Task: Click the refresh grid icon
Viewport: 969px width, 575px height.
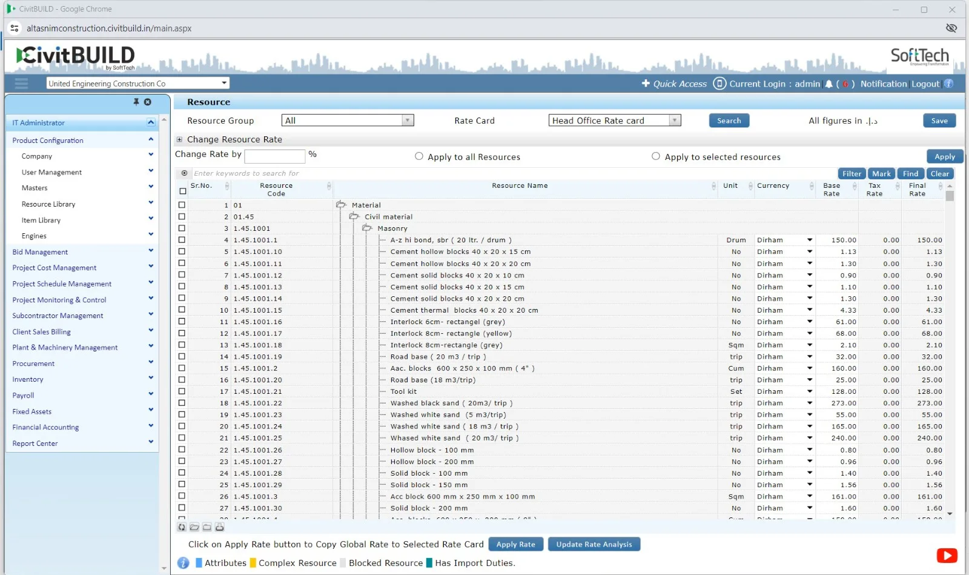Action: (182, 527)
